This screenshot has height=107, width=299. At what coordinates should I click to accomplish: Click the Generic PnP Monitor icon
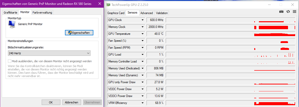[x=12, y=24]
